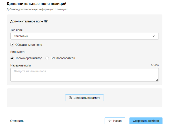This screenshot has height=126, width=169.
Task: Click the Видимость section label
Action: (18, 52)
